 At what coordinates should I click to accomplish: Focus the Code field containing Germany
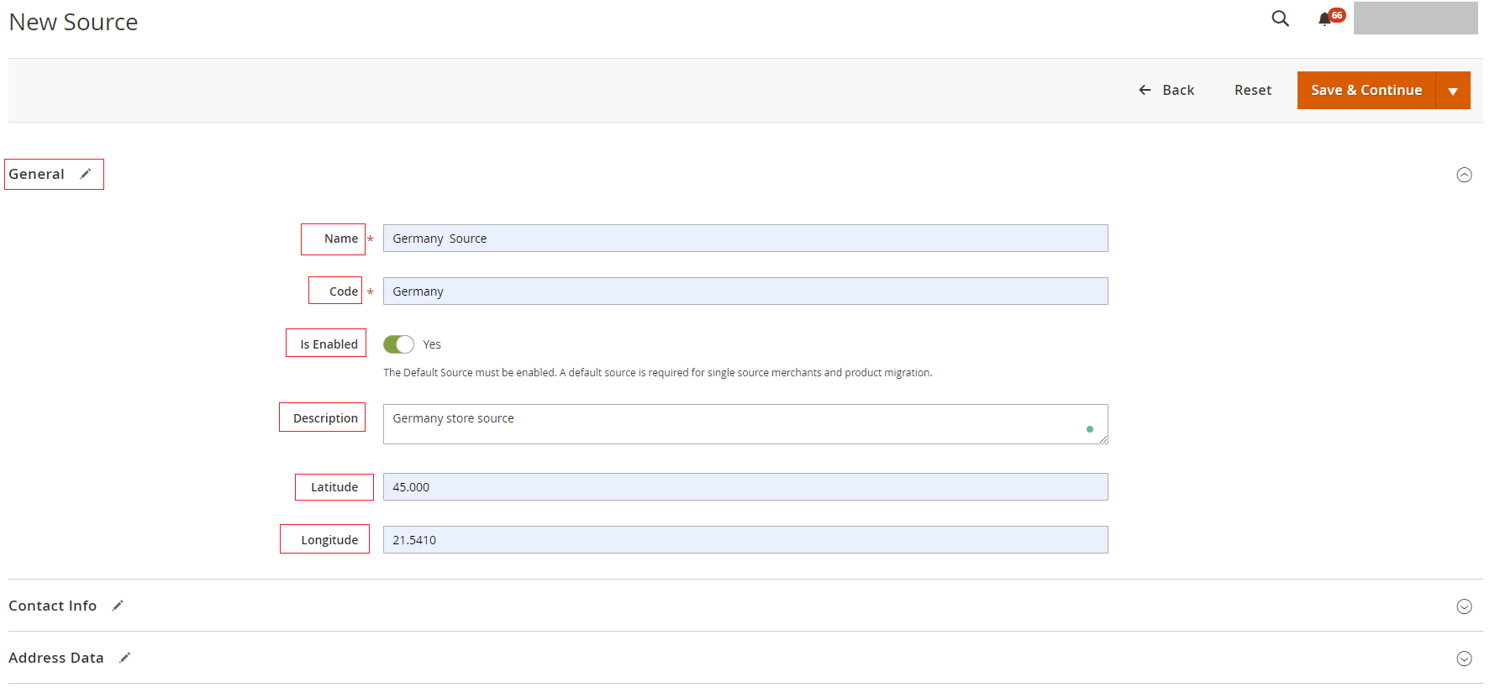click(x=745, y=291)
